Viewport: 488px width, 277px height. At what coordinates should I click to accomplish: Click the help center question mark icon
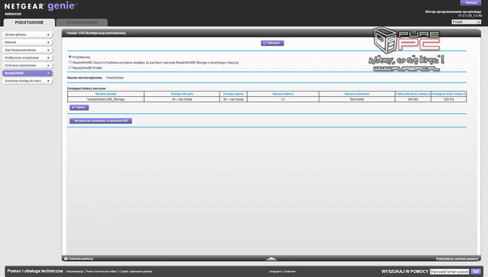(66, 259)
